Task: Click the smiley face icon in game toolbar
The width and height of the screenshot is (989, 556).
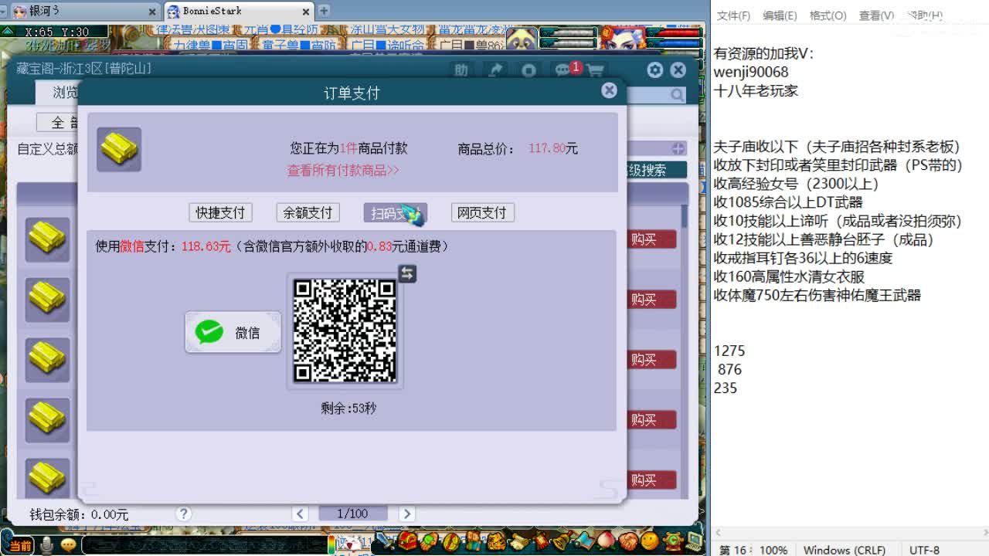Action: pos(650,541)
